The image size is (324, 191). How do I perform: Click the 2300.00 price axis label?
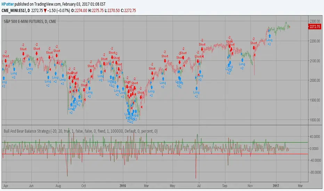coord(315,21)
